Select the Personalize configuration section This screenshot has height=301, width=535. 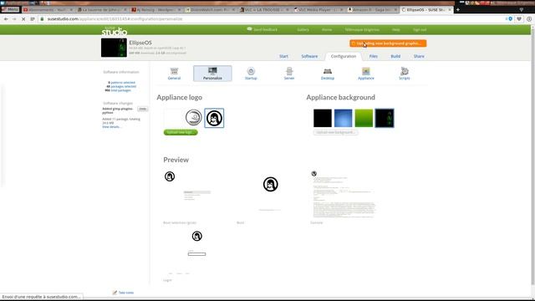[212, 74]
